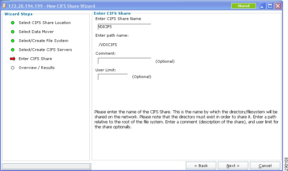Select the Overview / Results wizard step
This screenshot has width=288, height=171.
(x=37, y=68)
